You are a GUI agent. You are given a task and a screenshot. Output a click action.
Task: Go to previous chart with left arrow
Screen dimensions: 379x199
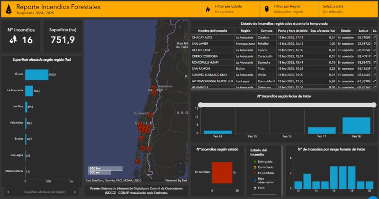pos(8,192)
